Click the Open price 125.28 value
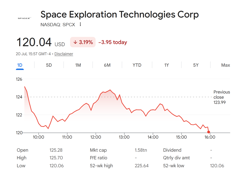 point(56,150)
